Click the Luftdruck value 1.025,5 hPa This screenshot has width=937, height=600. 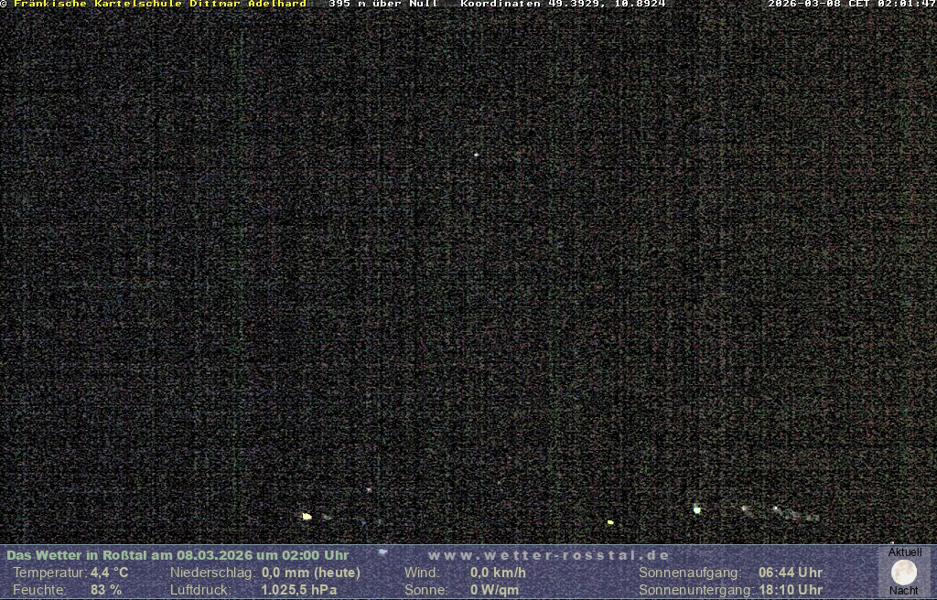(x=298, y=590)
